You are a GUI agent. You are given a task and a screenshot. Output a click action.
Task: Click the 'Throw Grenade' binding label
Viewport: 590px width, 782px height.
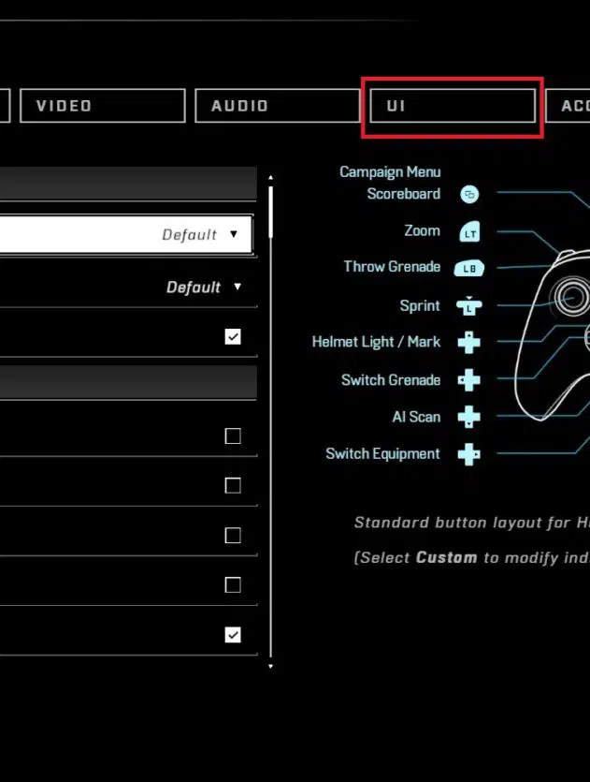(x=392, y=267)
